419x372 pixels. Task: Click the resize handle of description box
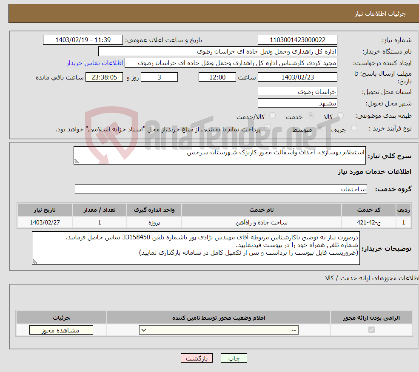(77, 162)
